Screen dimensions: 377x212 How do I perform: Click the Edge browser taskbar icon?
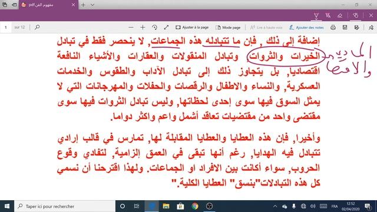click(151, 206)
